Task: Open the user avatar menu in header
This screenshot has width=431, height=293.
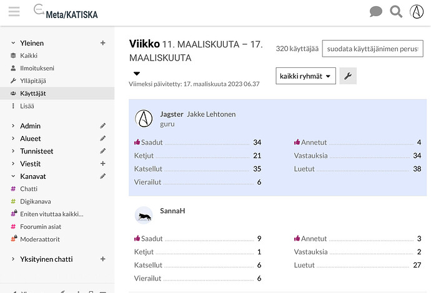Action: [417, 12]
